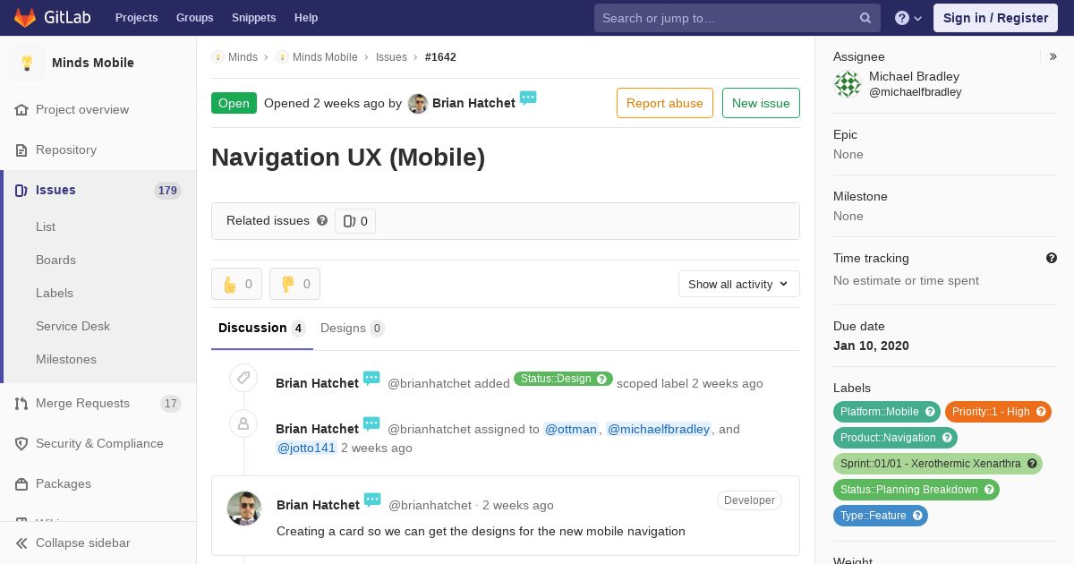Open the Issues breadcrumb link
Screen dimensions: 1074x564
[x=391, y=57]
